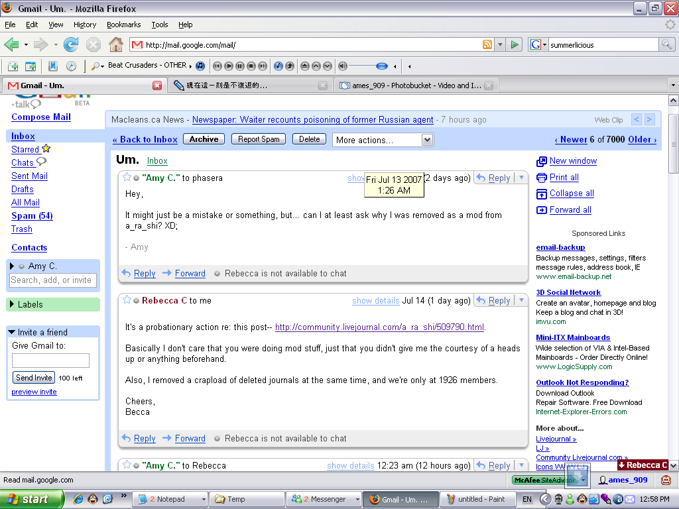
Task: Open the livejournal a_ra_shi post link
Action: click(379, 327)
